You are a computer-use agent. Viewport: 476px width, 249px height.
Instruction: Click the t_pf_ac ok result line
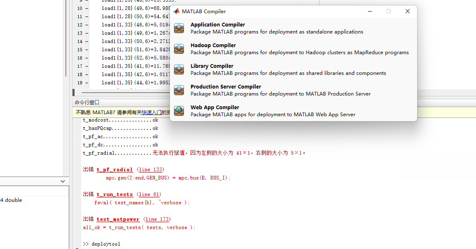tap(121, 136)
